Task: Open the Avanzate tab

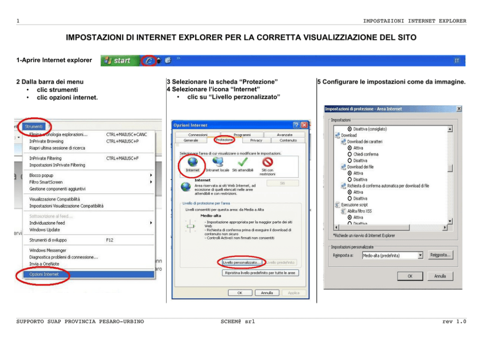Action: click(x=285, y=135)
